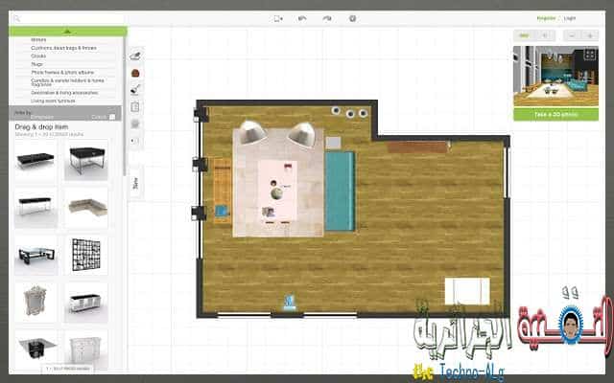Select the beige corner sofa thumbnail
Screen dimensions: 614x383
coord(85,208)
